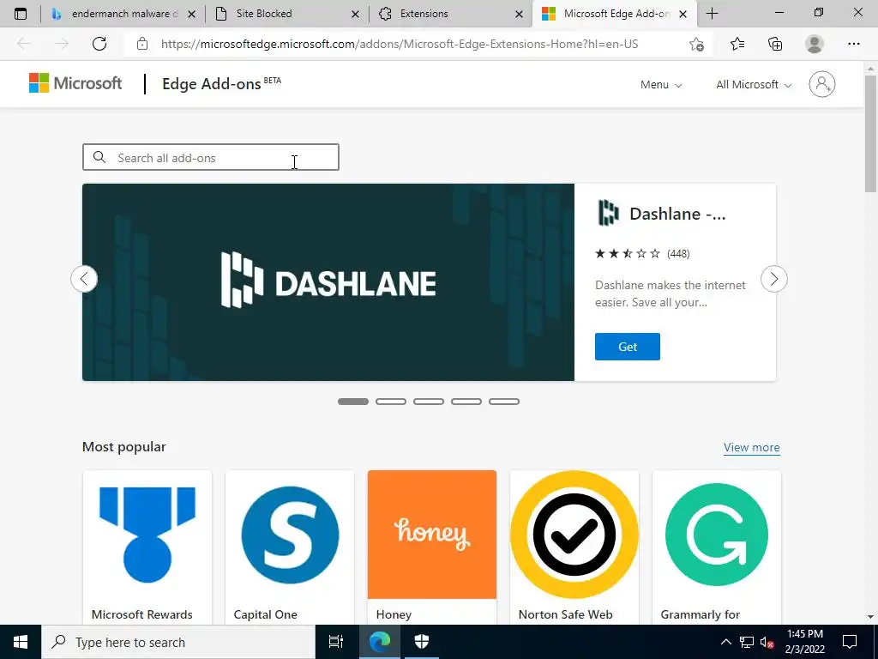Select the second carousel indicator
This screenshot has width=878, height=659.
[391, 402]
